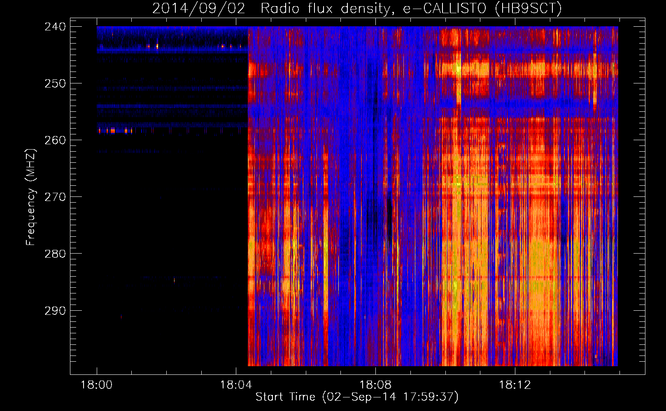
Task: Click the 18:12 time tick label
Action: point(515,385)
